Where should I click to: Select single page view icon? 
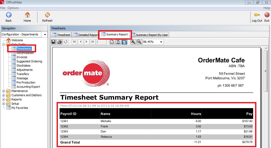click(112, 42)
